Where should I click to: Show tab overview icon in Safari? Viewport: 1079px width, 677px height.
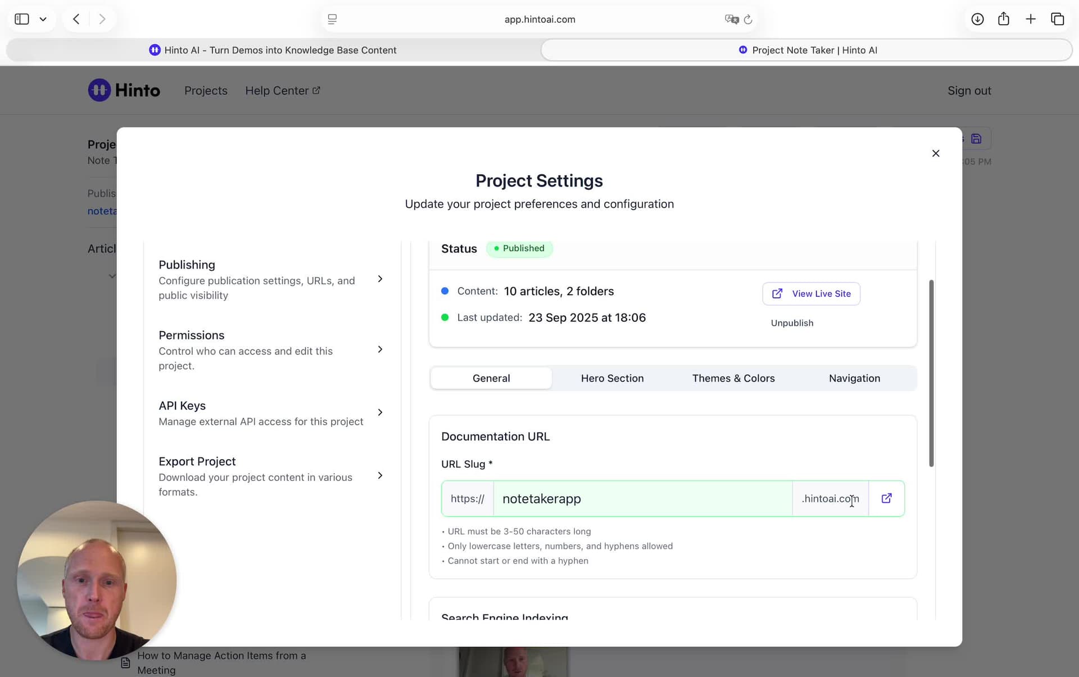pyautogui.click(x=1057, y=19)
